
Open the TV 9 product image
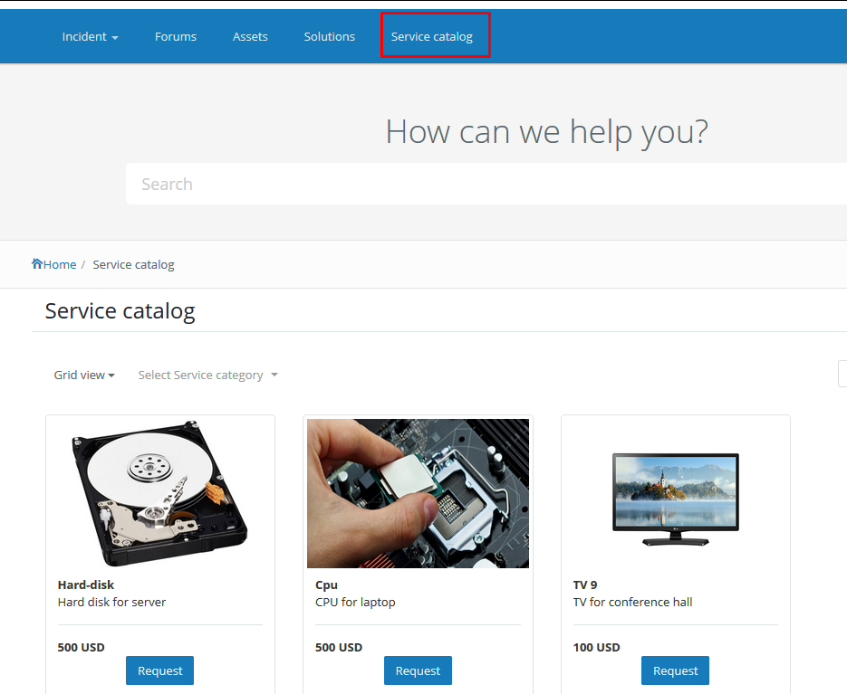coord(675,499)
